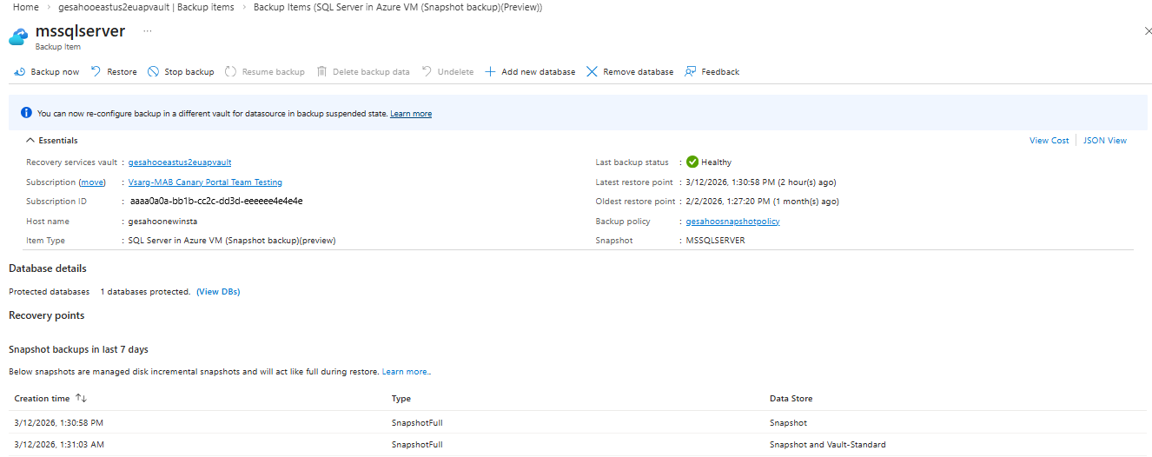
Task: Collapse the Essentials section
Action: point(52,140)
